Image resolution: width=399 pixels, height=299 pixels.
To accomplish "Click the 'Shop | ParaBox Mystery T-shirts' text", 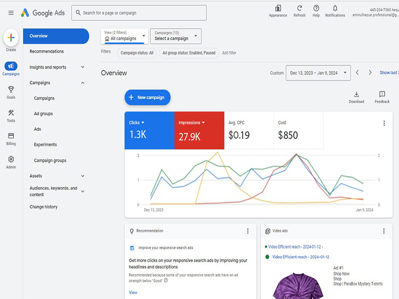I will tap(358, 284).
